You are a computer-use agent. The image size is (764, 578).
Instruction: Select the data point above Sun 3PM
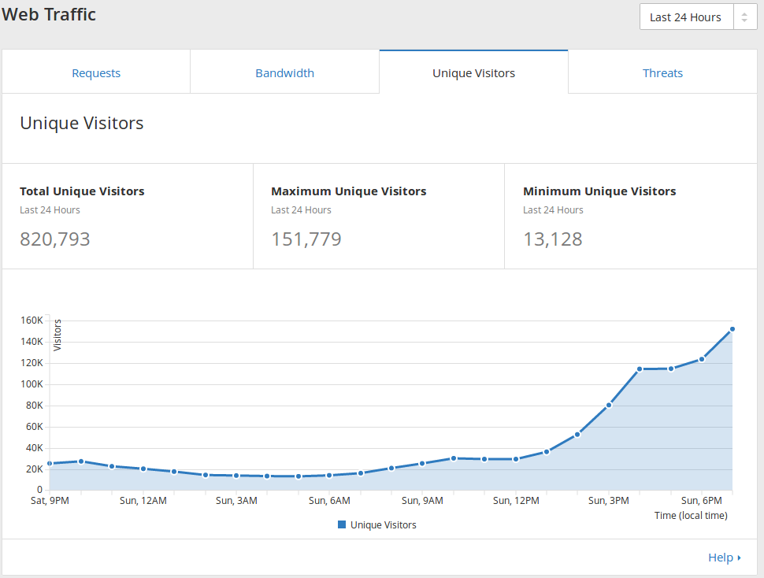609,406
